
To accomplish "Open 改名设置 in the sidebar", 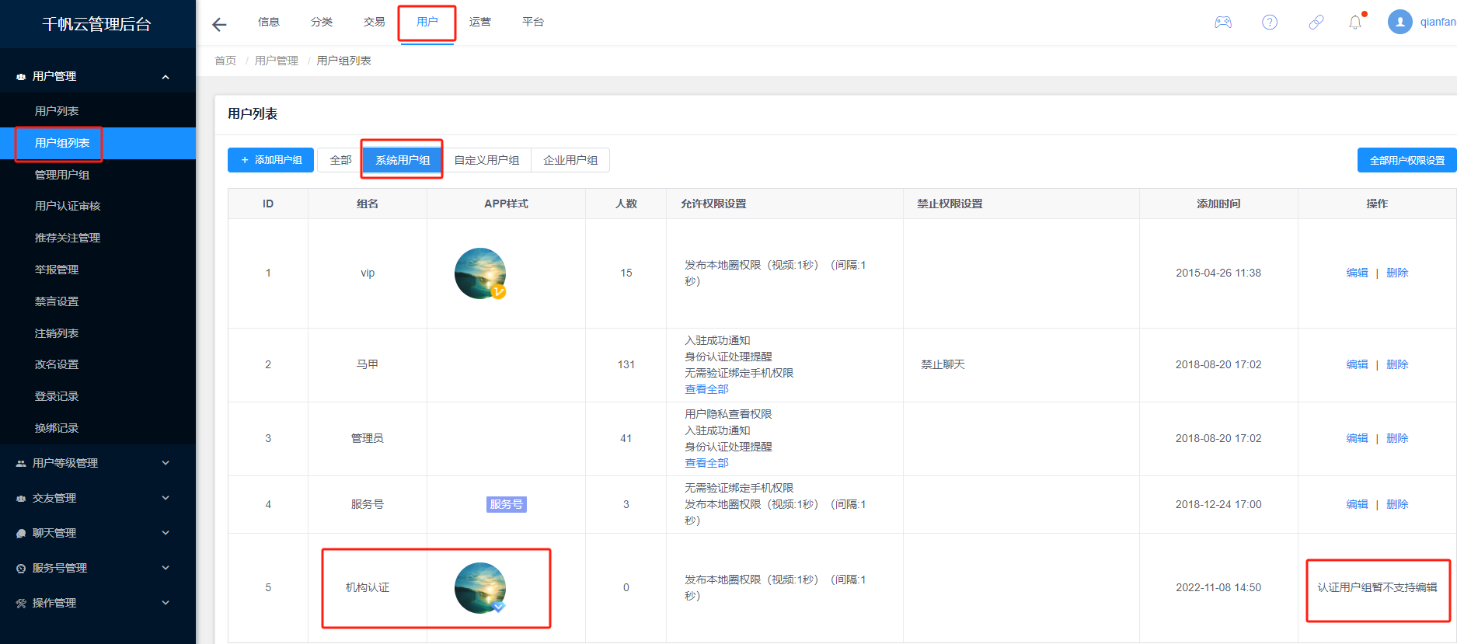I will [98, 364].
